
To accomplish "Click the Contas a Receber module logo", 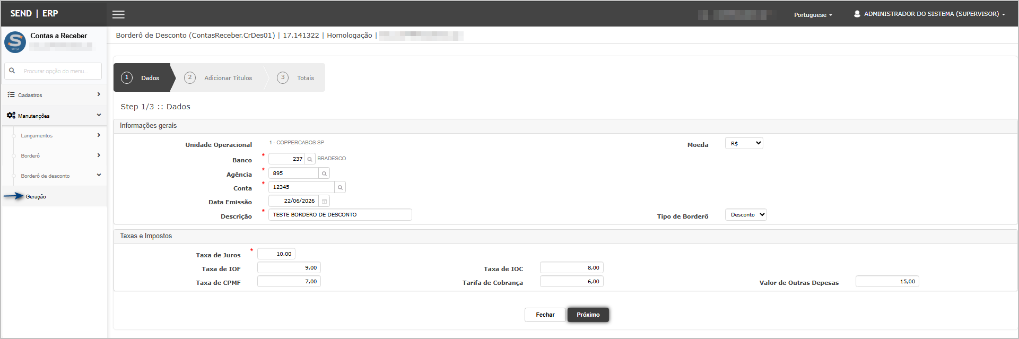I will click(15, 42).
